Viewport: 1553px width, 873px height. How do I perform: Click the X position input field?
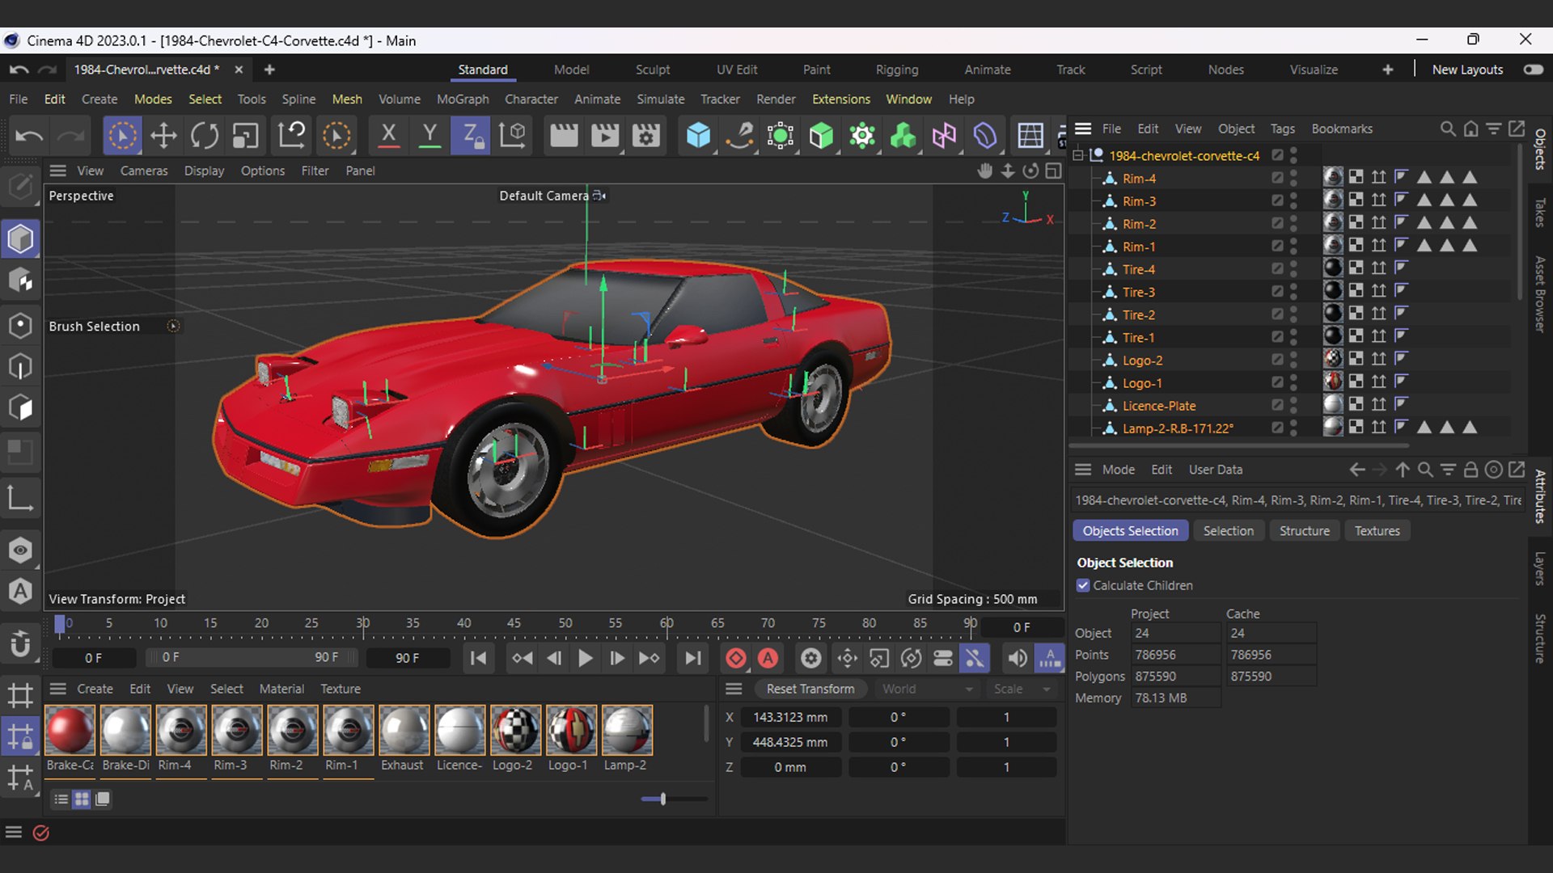point(789,717)
